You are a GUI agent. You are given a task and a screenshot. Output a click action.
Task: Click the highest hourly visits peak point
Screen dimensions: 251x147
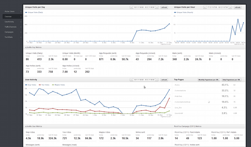238,19
